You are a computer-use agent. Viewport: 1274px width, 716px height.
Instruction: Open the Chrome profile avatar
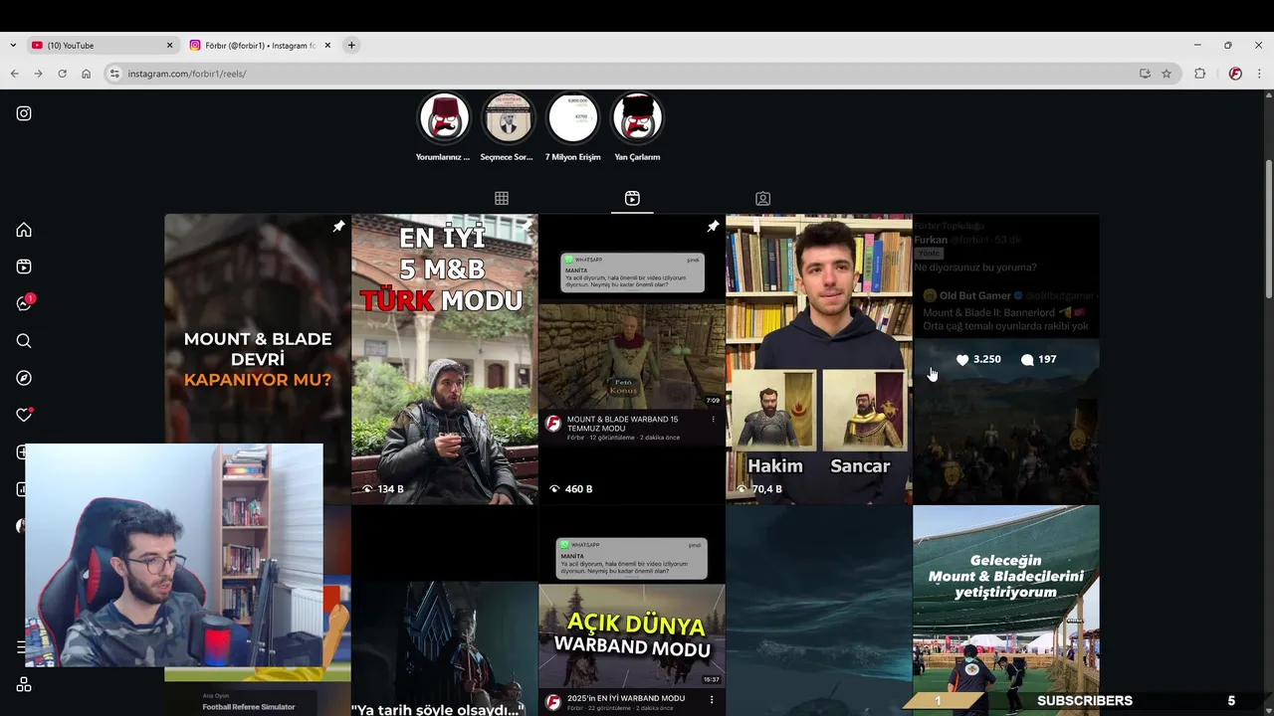point(1235,74)
